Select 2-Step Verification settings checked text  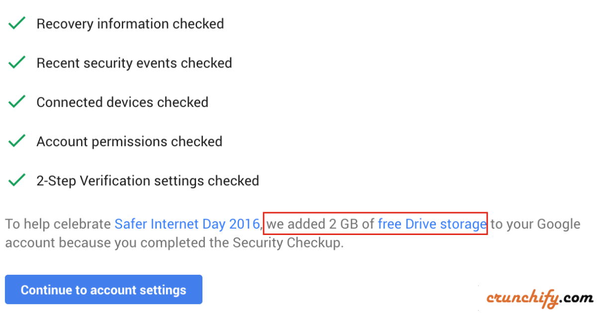click(148, 180)
